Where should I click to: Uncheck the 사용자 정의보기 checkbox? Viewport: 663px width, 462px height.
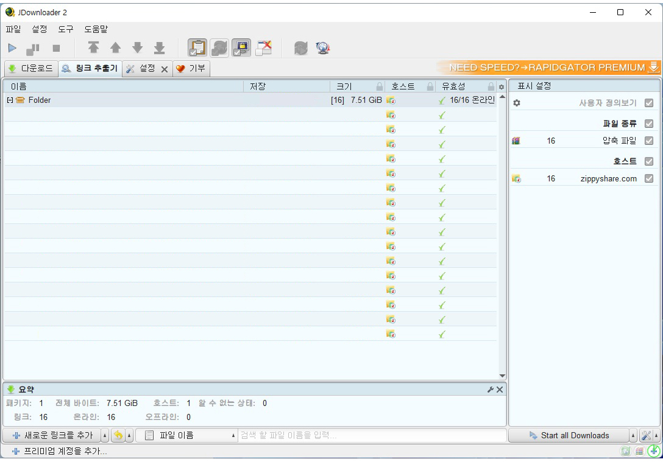pyautogui.click(x=649, y=103)
